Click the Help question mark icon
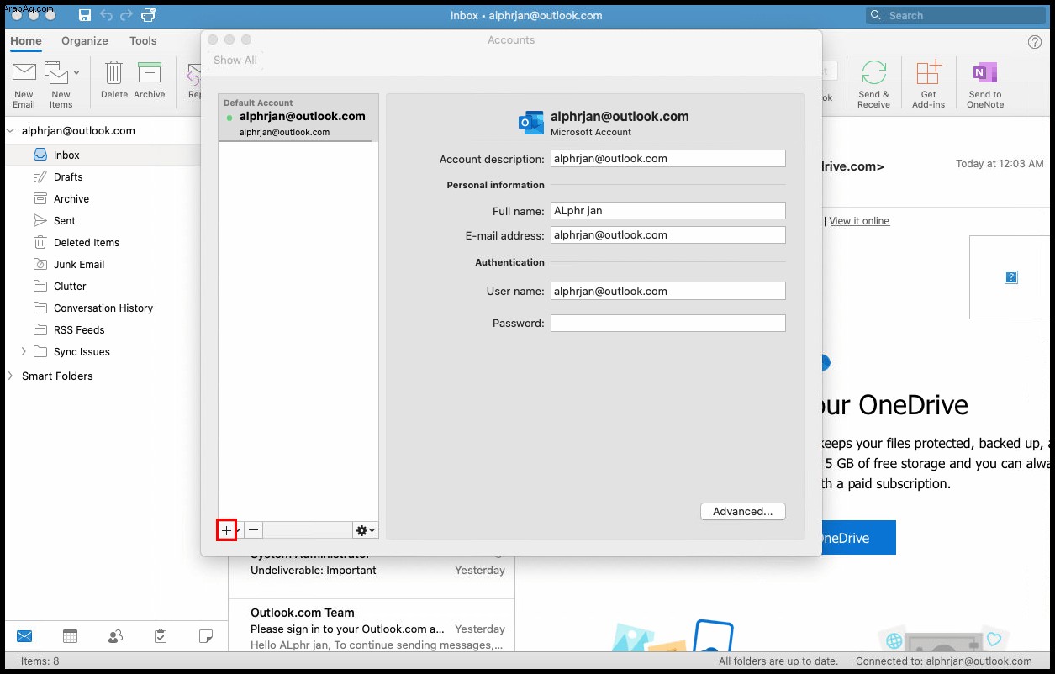This screenshot has width=1055, height=674. 1035,42
